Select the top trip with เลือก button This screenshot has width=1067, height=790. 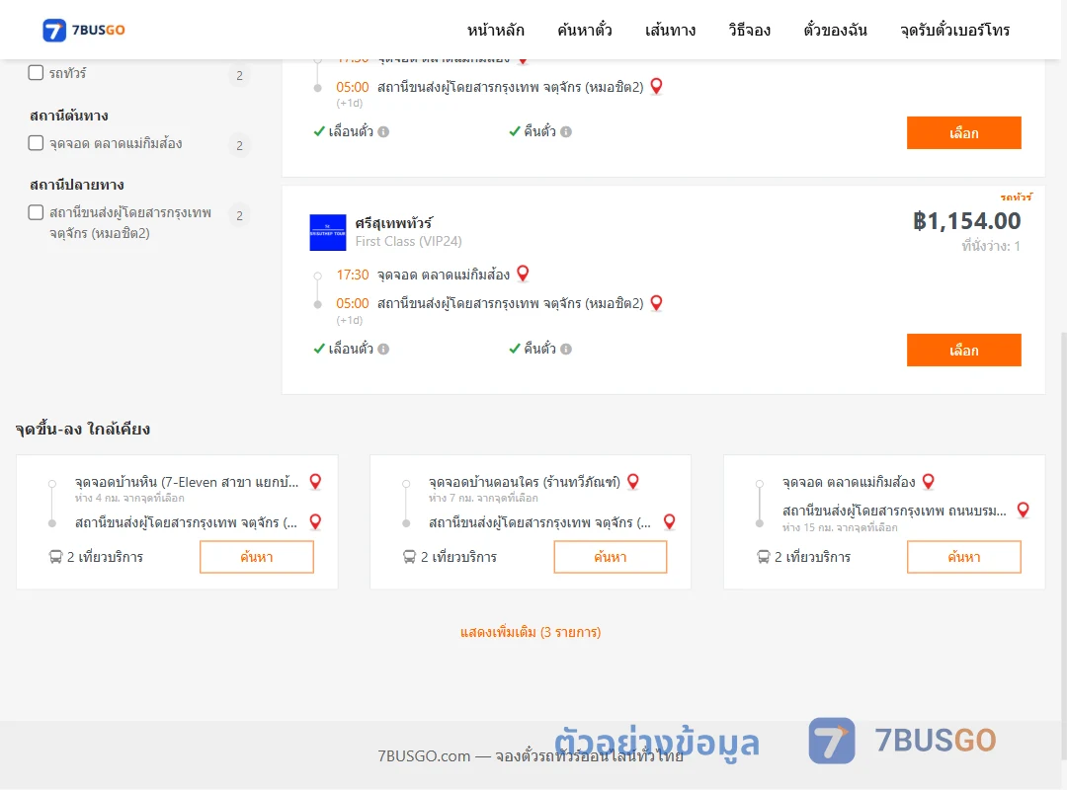coord(964,132)
